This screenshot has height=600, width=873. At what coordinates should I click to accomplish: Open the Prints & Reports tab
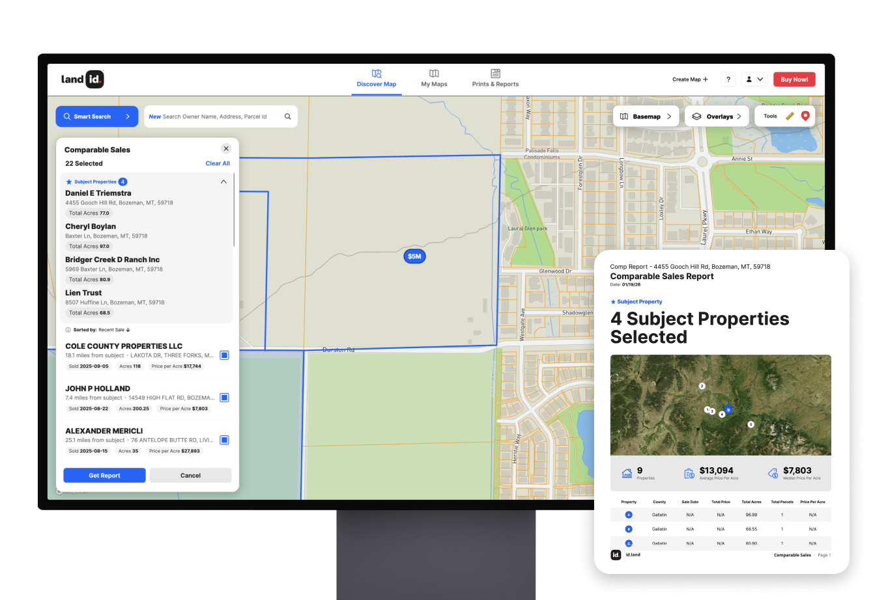(x=495, y=79)
